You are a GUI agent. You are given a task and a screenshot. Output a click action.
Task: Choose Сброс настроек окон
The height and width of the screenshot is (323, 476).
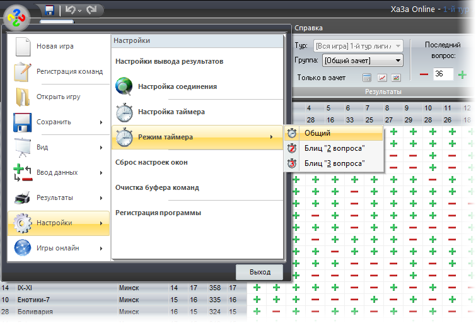[197, 162]
